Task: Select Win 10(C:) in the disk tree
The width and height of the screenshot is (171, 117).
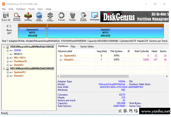Action: click(x=20, y=58)
